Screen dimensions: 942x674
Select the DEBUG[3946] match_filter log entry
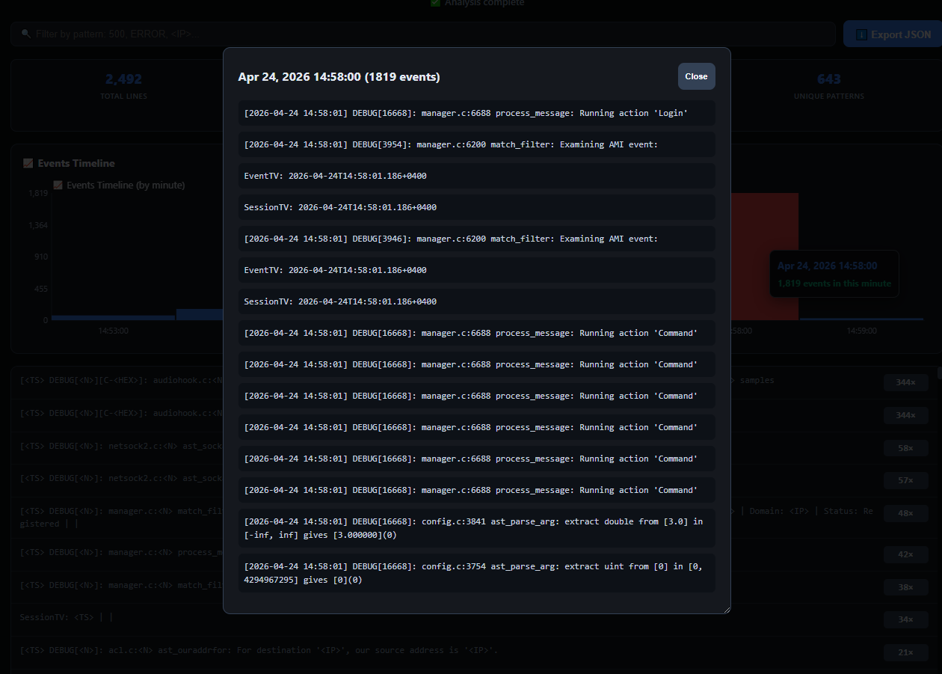(476, 239)
